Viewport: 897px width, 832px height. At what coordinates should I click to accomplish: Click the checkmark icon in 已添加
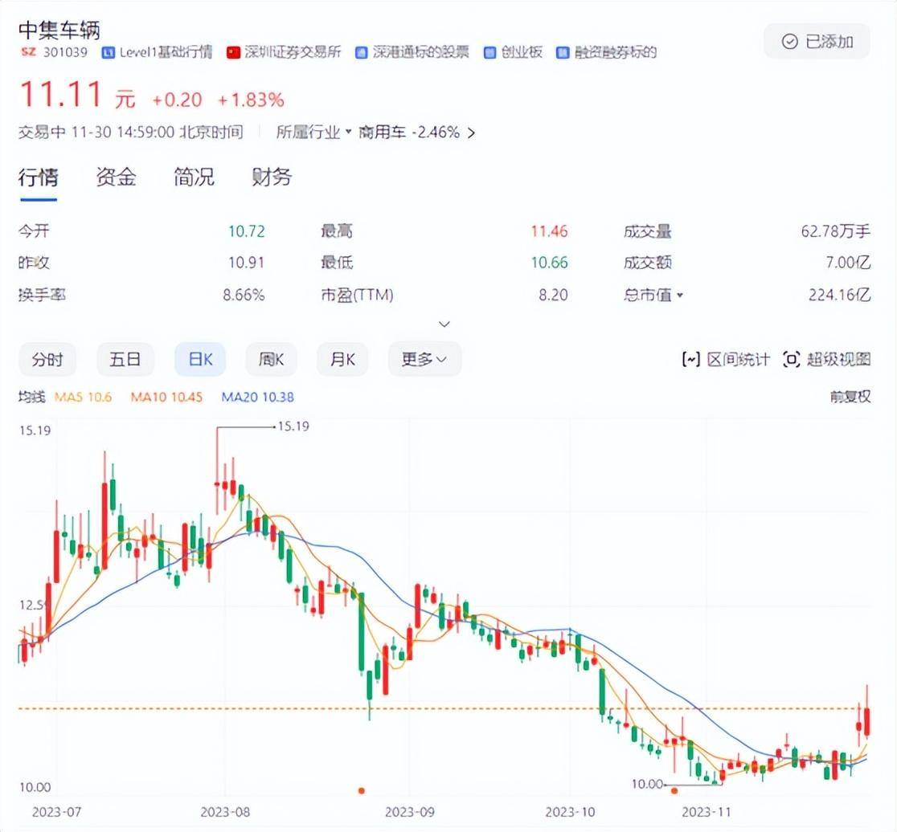(789, 41)
